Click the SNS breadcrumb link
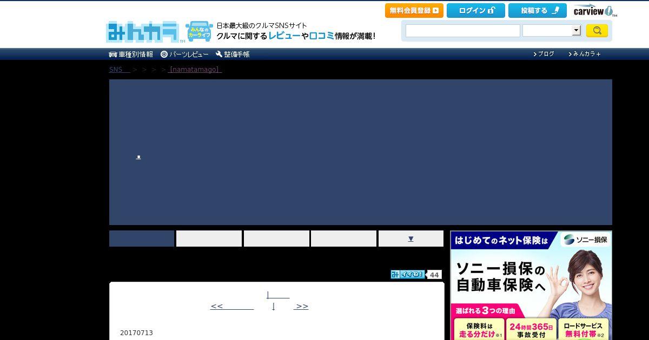Viewport: 649px width, 340px height. 120,70
